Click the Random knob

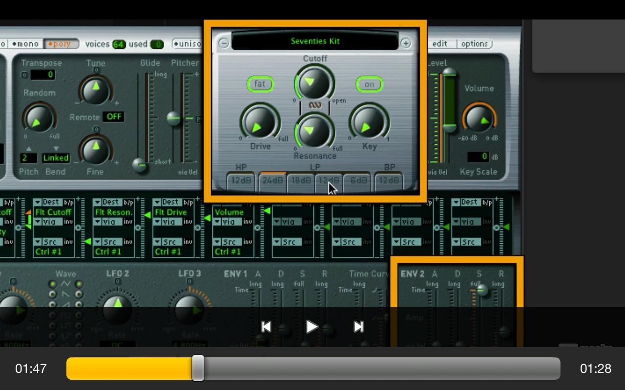(39, 118)
